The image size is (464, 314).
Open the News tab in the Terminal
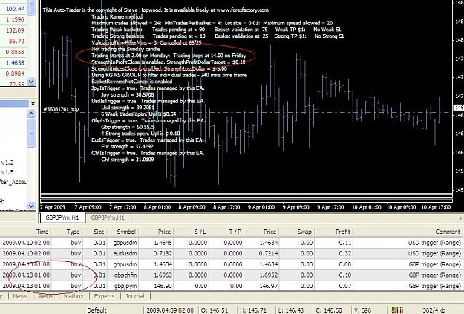tap(20, 296)
